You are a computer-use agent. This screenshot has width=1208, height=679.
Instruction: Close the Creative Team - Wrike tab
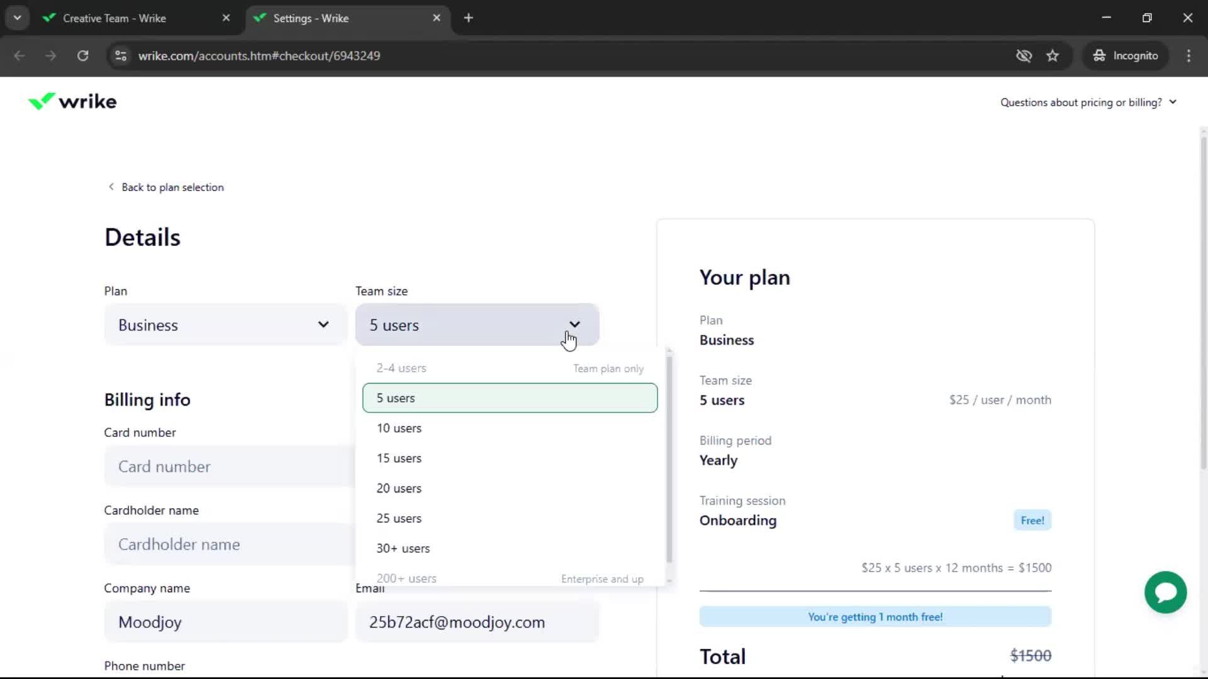coord(226,18)
